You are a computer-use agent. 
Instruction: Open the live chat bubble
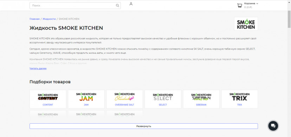click(273, 126)
